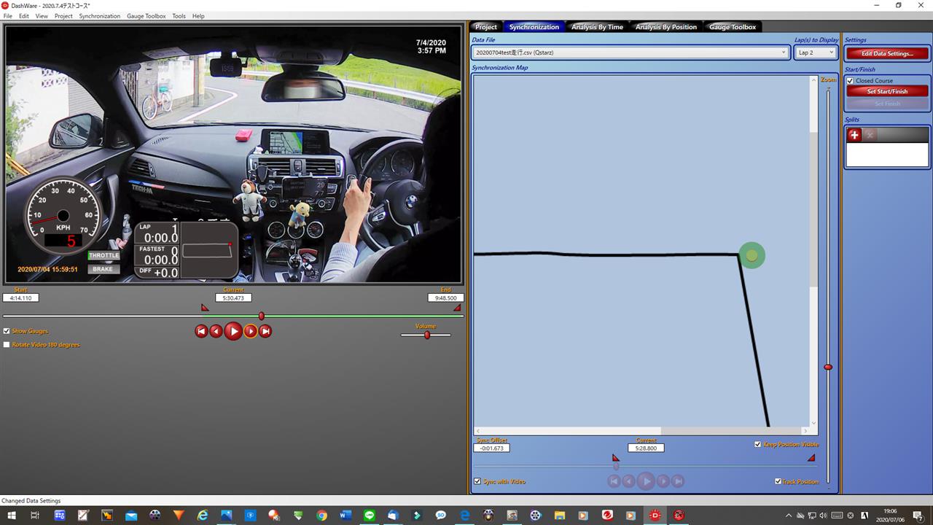Click data Current time field 5:28.800

pos(646,448)
